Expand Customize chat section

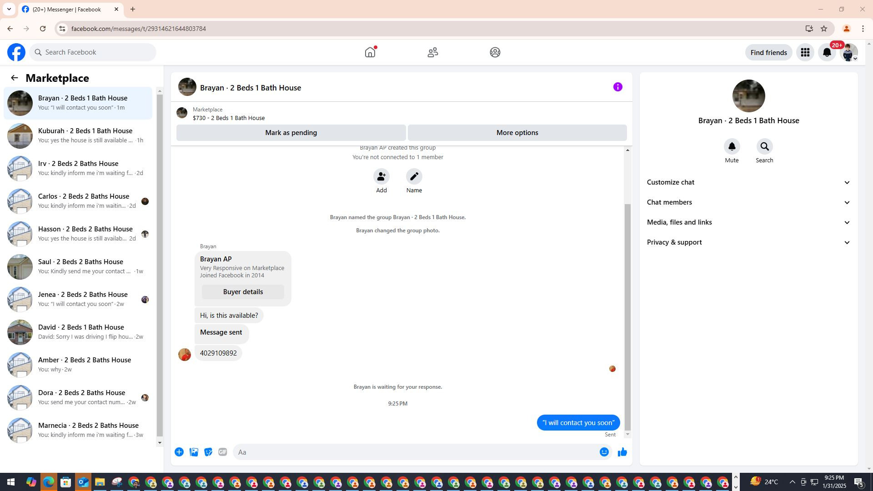749,182
